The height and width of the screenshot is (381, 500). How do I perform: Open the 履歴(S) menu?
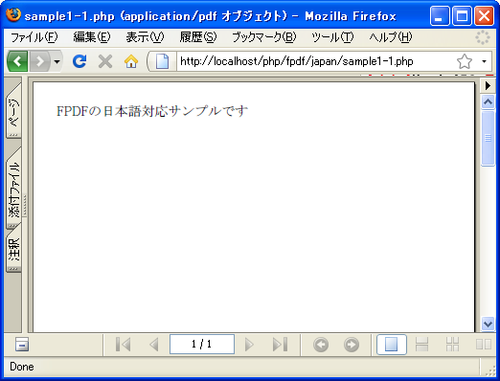198,37
